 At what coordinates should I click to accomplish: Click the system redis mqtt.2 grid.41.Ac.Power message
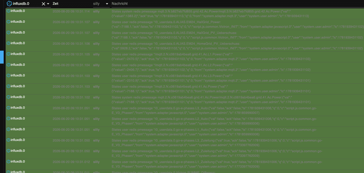coord(211,100)
